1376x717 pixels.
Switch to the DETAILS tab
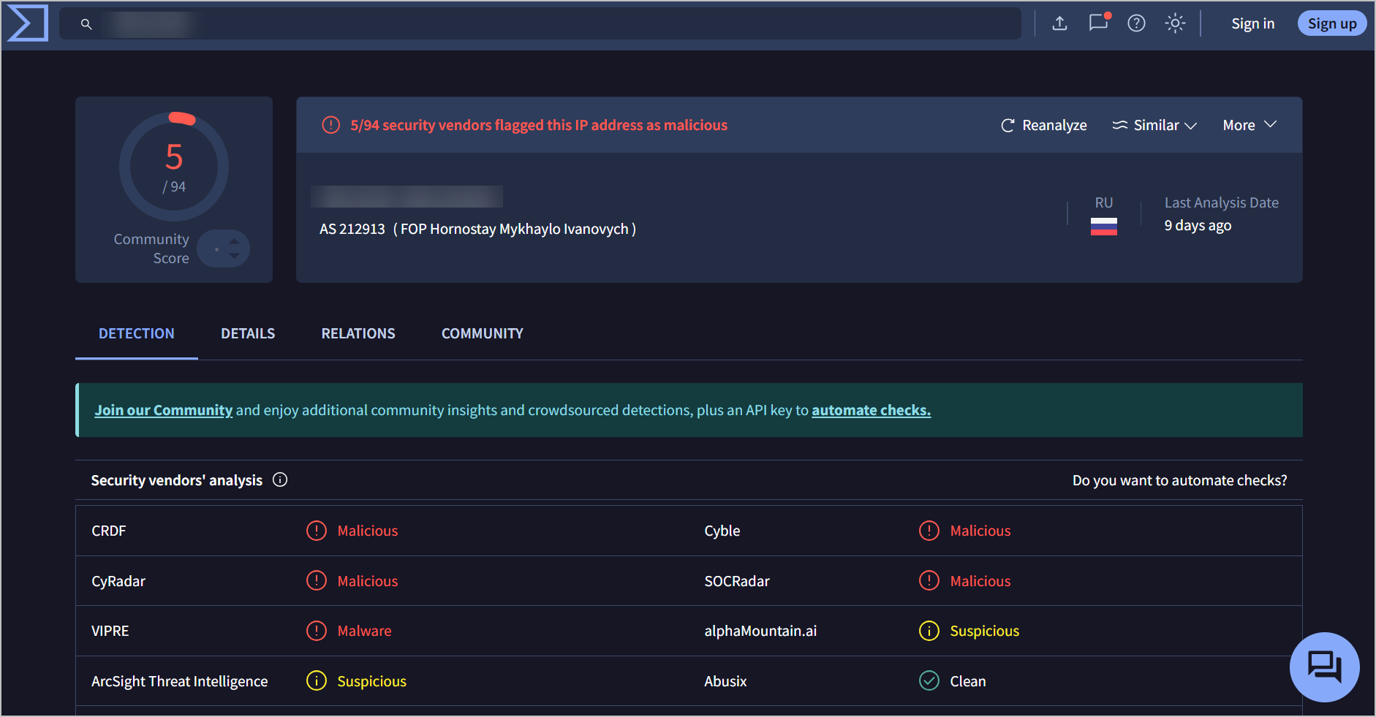click(248, 333)
